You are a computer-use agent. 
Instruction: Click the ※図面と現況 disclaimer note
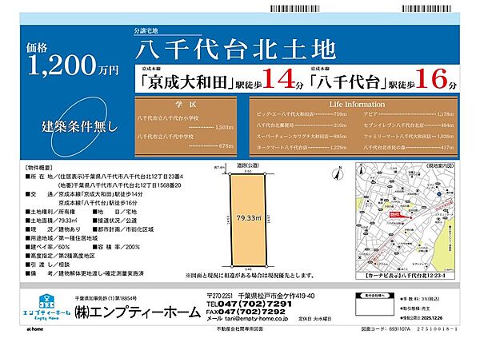[250, 276]
